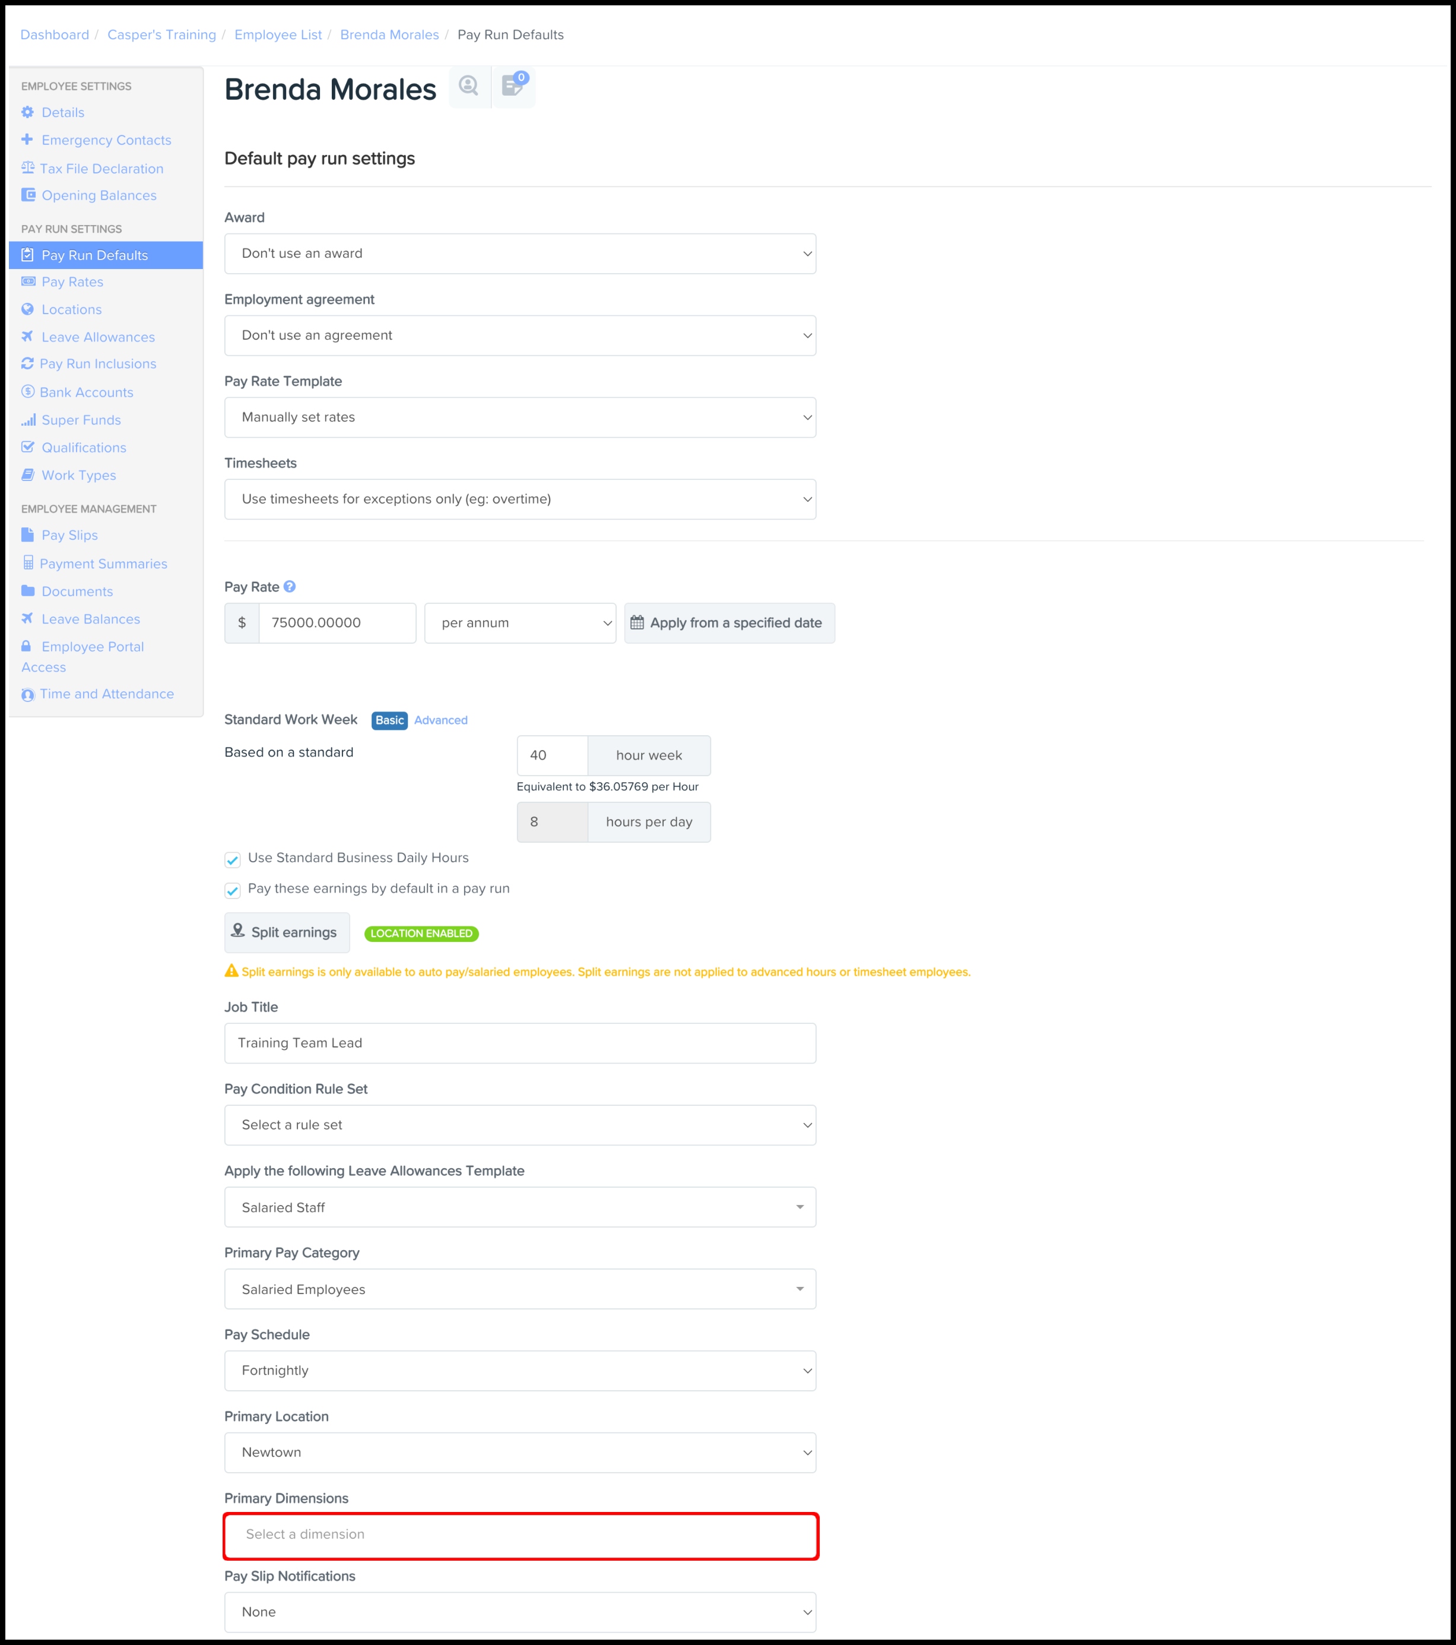Go to Super Funds in the sidebar
This screenshot has height=1645, width=1456.
click(81, 420)
